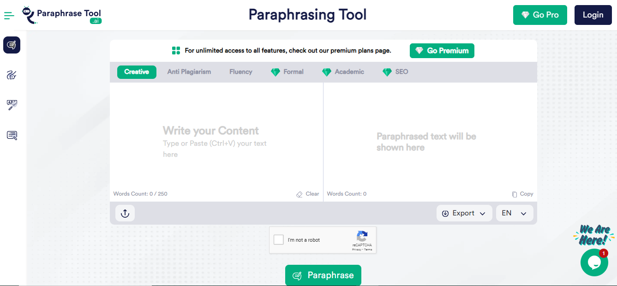Open the EN language dropdown

point(515,213)
